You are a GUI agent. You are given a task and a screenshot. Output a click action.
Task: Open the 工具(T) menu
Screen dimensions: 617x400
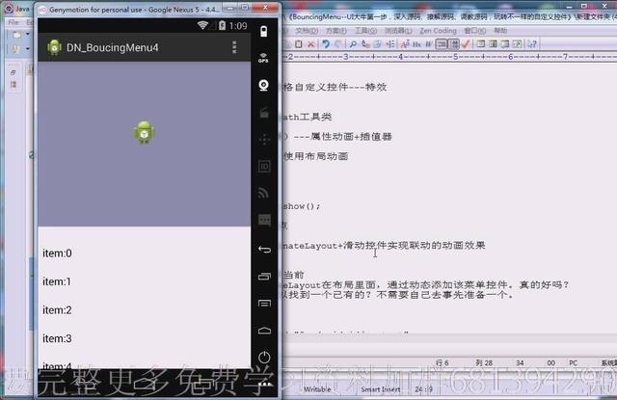(x=365, y=31)
